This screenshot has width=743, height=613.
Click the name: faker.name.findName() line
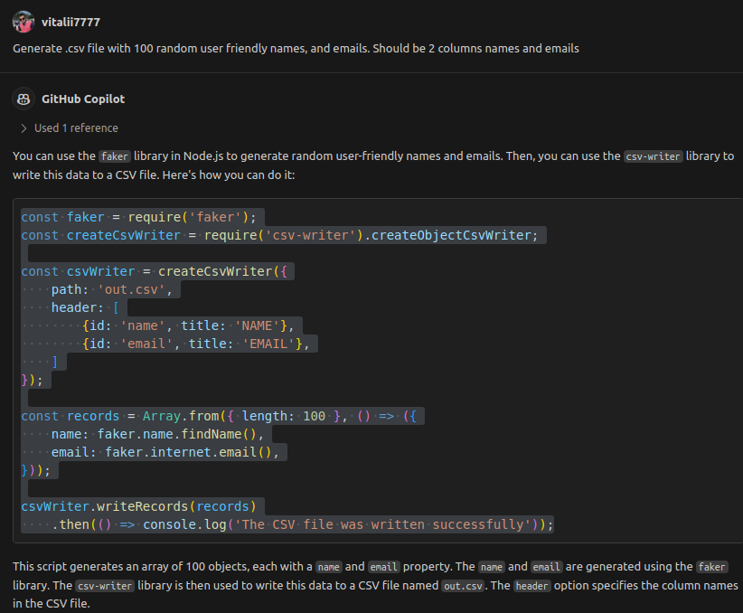[x=157, y=434]
